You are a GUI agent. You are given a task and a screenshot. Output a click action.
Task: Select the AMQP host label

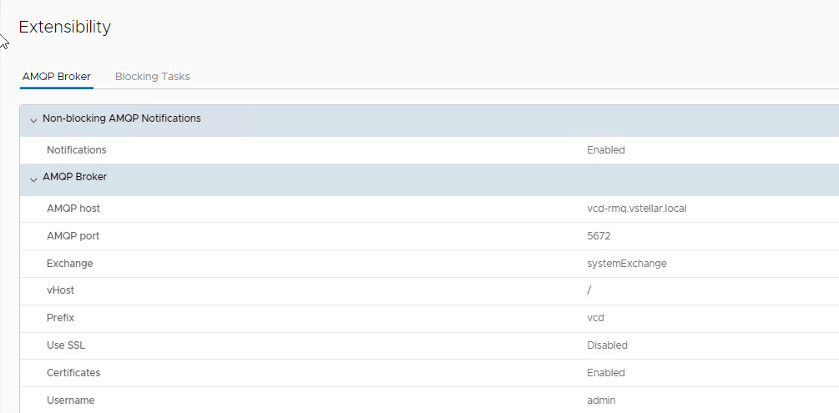73,209
